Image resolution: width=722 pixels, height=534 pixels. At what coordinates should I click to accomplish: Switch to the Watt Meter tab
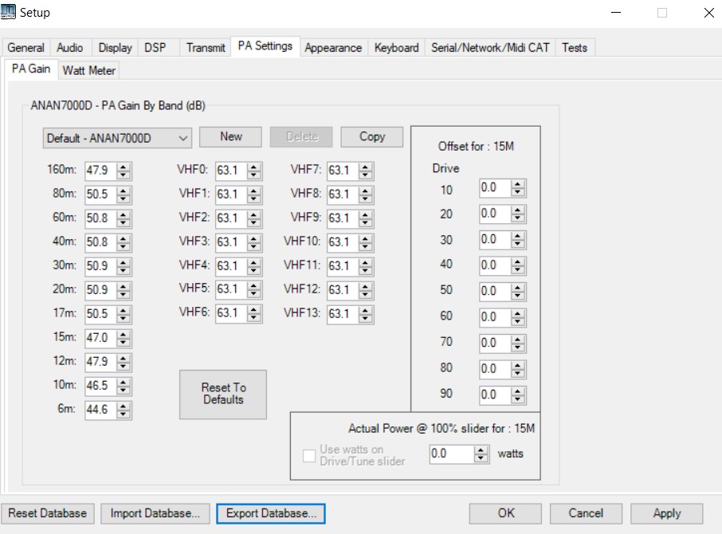(x=89, y=70)
